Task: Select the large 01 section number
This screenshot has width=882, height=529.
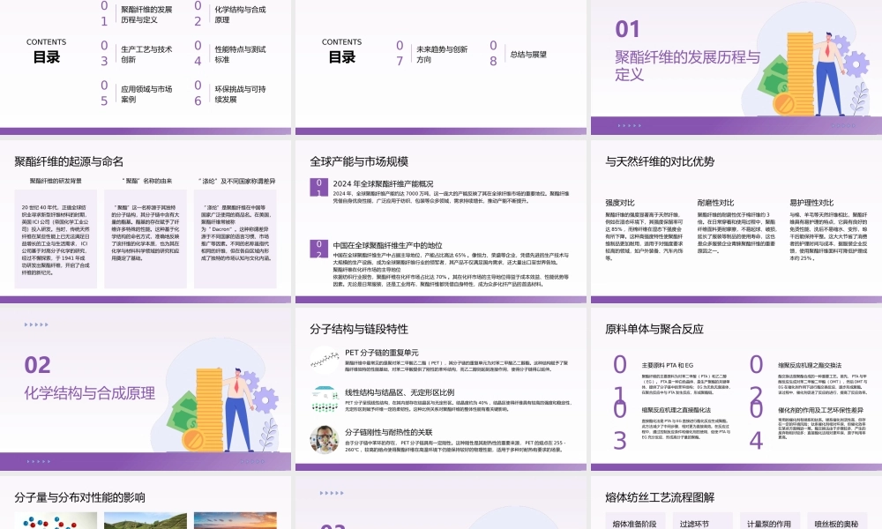Action: pyautogui.click(x=627, y=29)
